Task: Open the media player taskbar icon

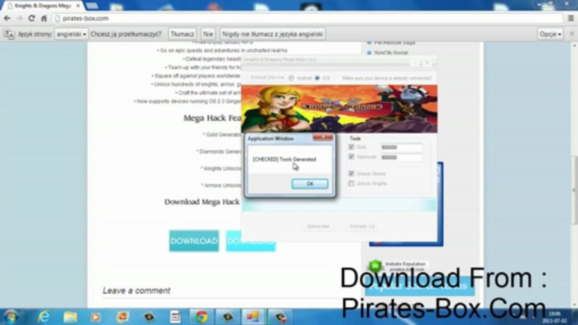Action: point(96,317)
